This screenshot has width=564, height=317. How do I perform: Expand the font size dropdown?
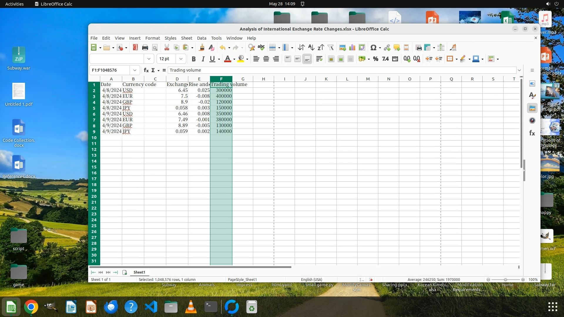pyautogui.click(x=181, y=59)
